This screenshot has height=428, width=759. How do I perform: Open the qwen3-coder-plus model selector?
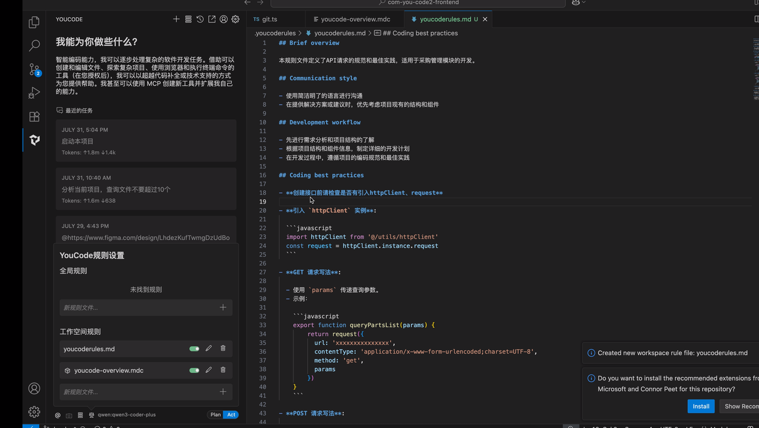pyautogui.click(x=126, y=415)
